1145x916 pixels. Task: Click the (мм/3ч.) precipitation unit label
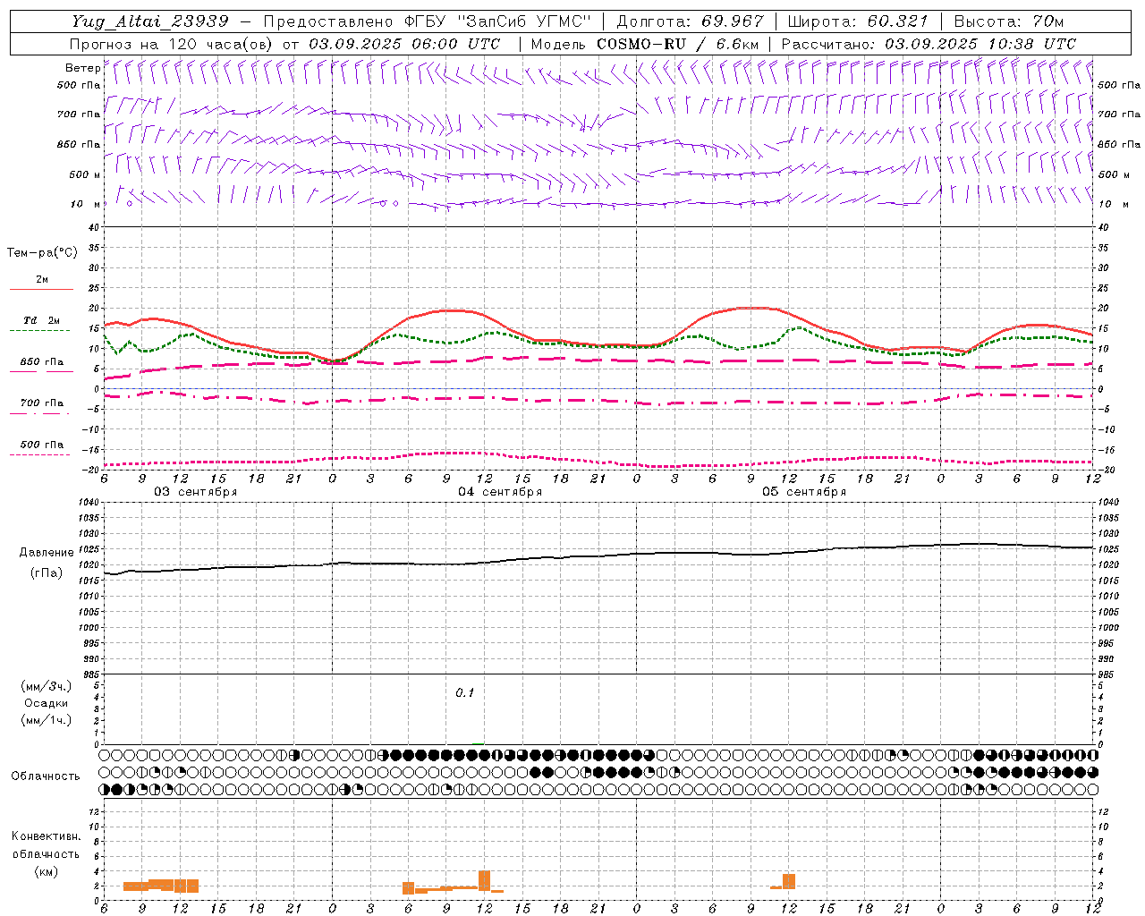tap(47, 686)
